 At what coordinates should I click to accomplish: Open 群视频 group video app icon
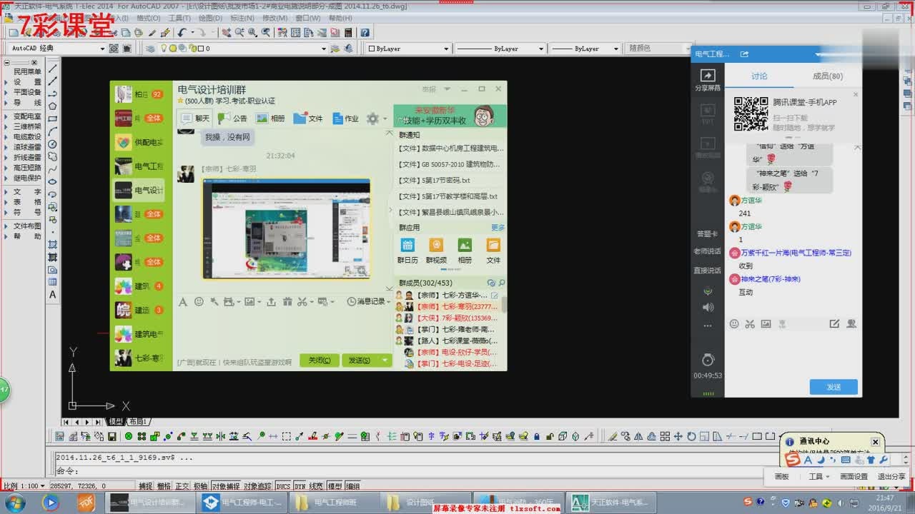(x=436, y=251)
